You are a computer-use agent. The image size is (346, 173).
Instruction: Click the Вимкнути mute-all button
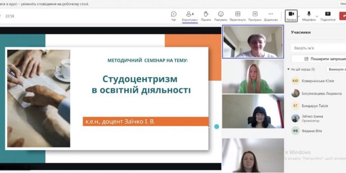[336, 69]
